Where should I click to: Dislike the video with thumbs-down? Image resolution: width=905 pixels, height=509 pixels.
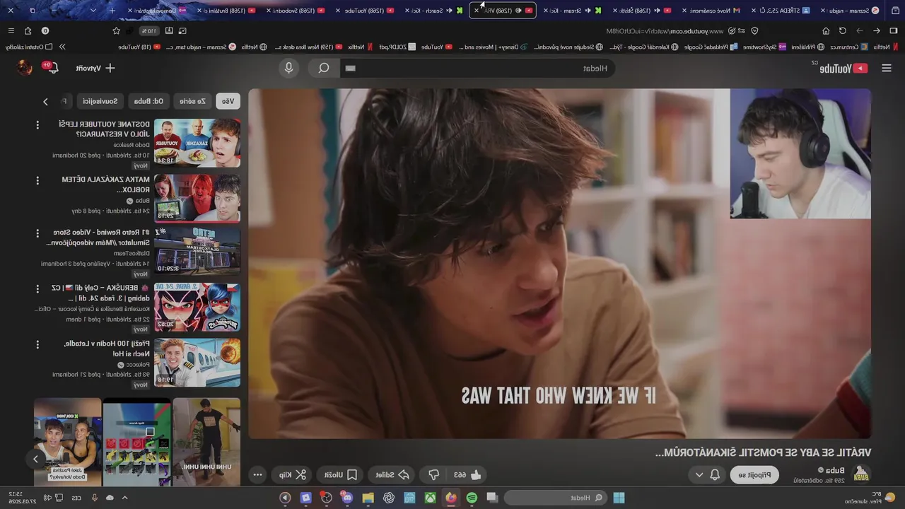click(434, 475)
